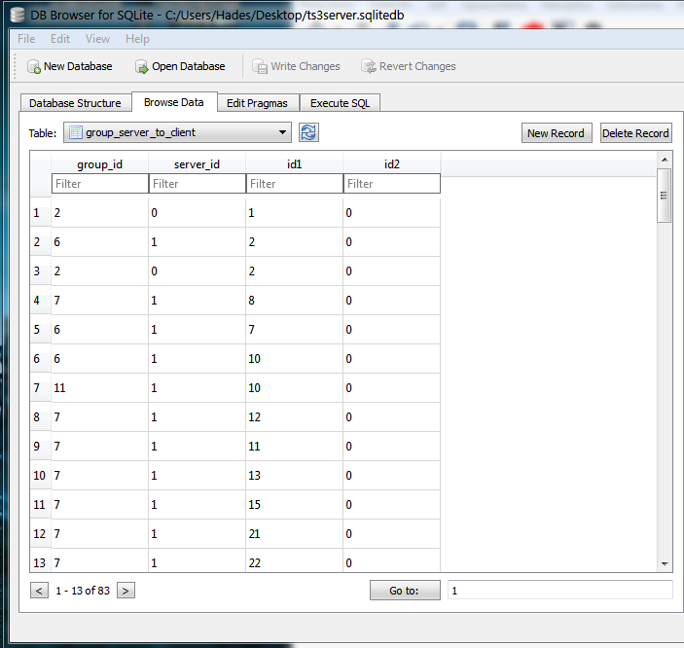Select row header 1
The width and height of the screenshot is (684, 648).
41,213
